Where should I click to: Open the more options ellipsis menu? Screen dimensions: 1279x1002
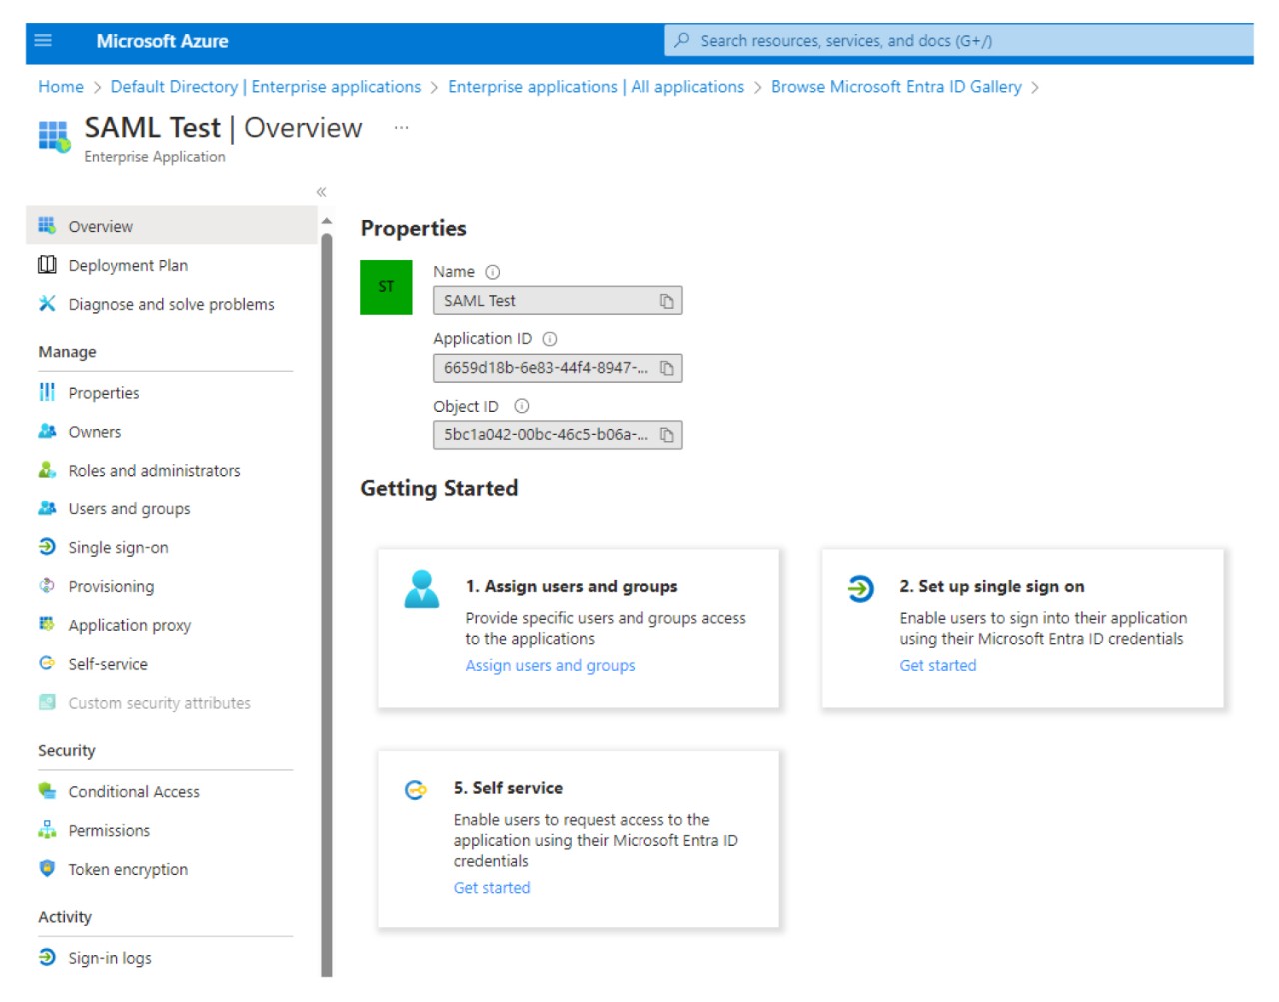401,128
